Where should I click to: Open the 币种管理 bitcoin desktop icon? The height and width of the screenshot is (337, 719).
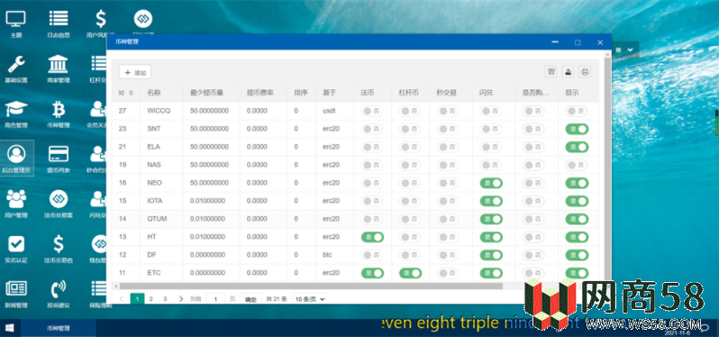pos(59,114)
